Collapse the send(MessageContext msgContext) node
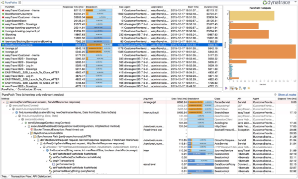The height and width of the screenshot is (179, 298). [22, 123]
